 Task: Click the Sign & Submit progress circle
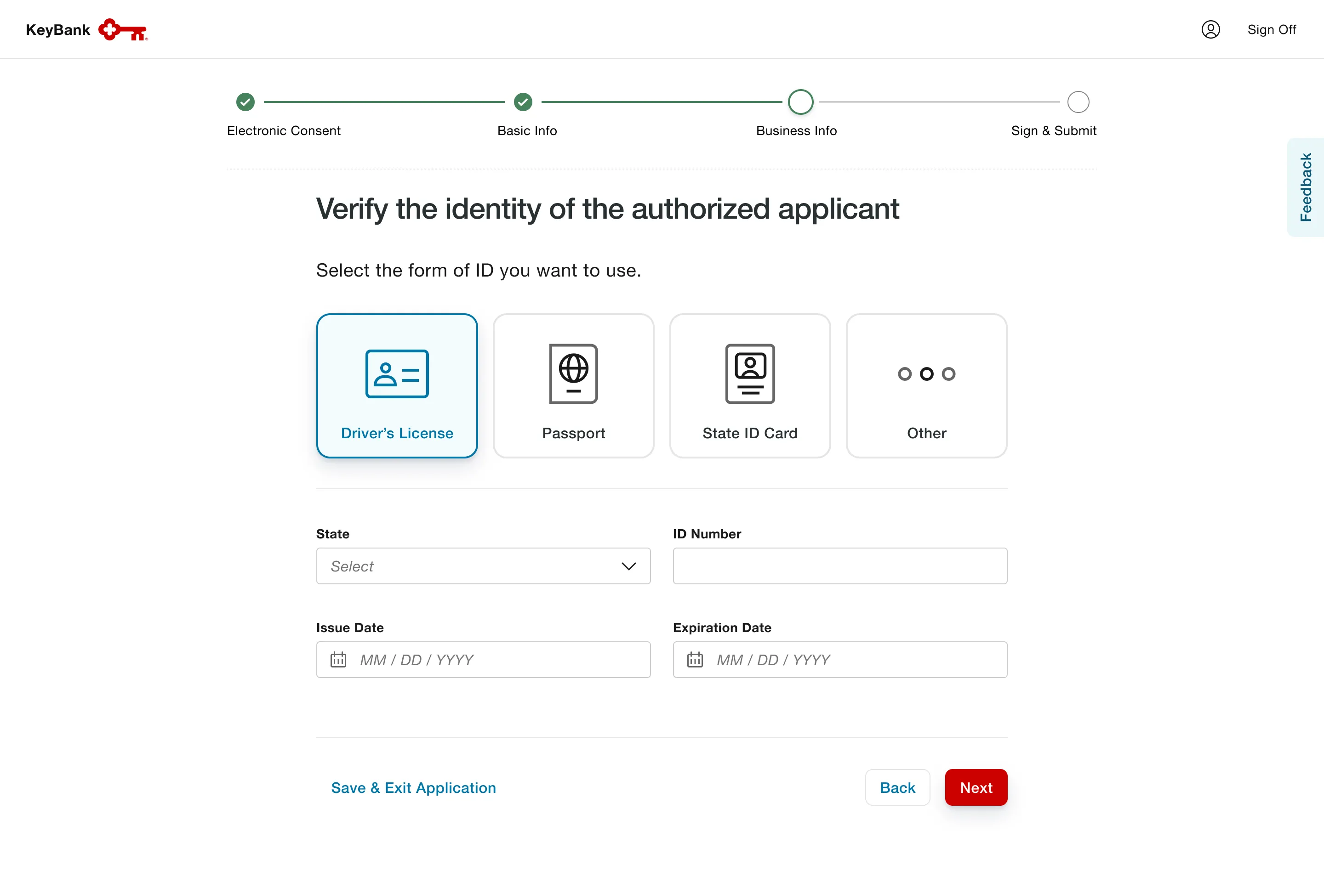(x=1078, y=102)
